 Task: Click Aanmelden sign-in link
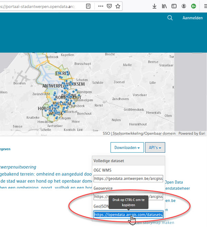193,18
